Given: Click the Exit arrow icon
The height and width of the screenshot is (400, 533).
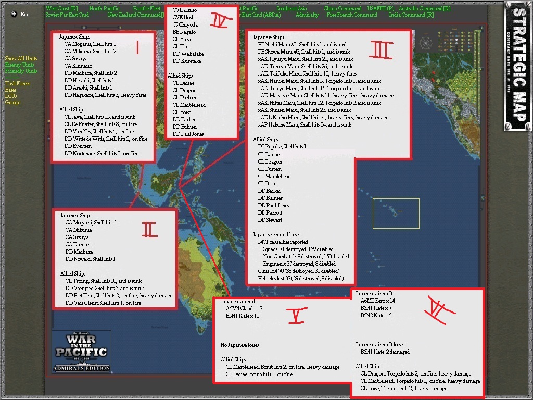Looking at the screenshot, I should 14,14.
